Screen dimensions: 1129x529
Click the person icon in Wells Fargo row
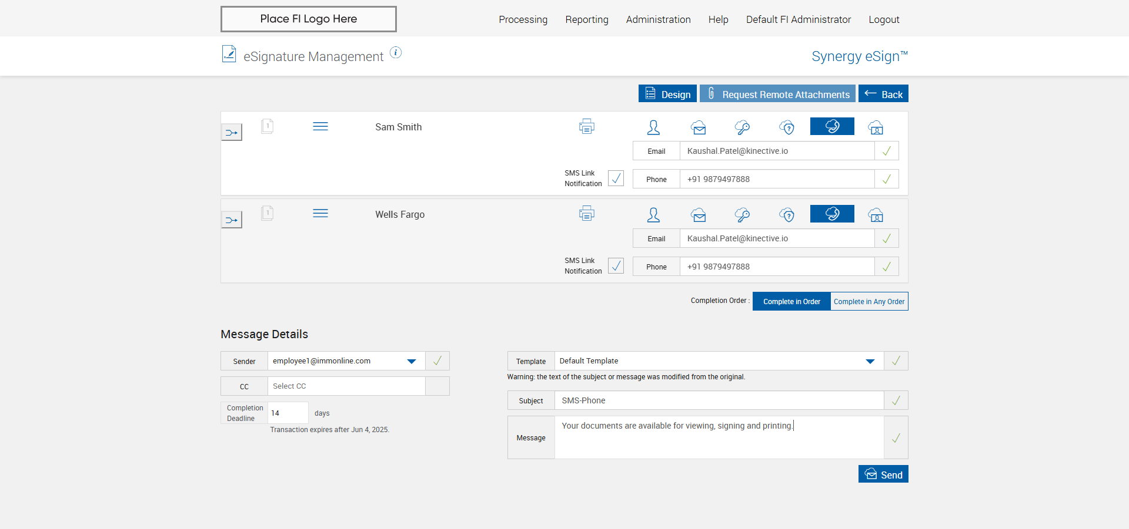[x=653, y=214]
